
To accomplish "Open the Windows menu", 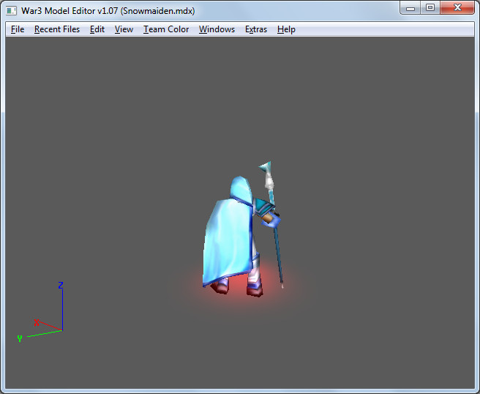I will click(217, 29).
